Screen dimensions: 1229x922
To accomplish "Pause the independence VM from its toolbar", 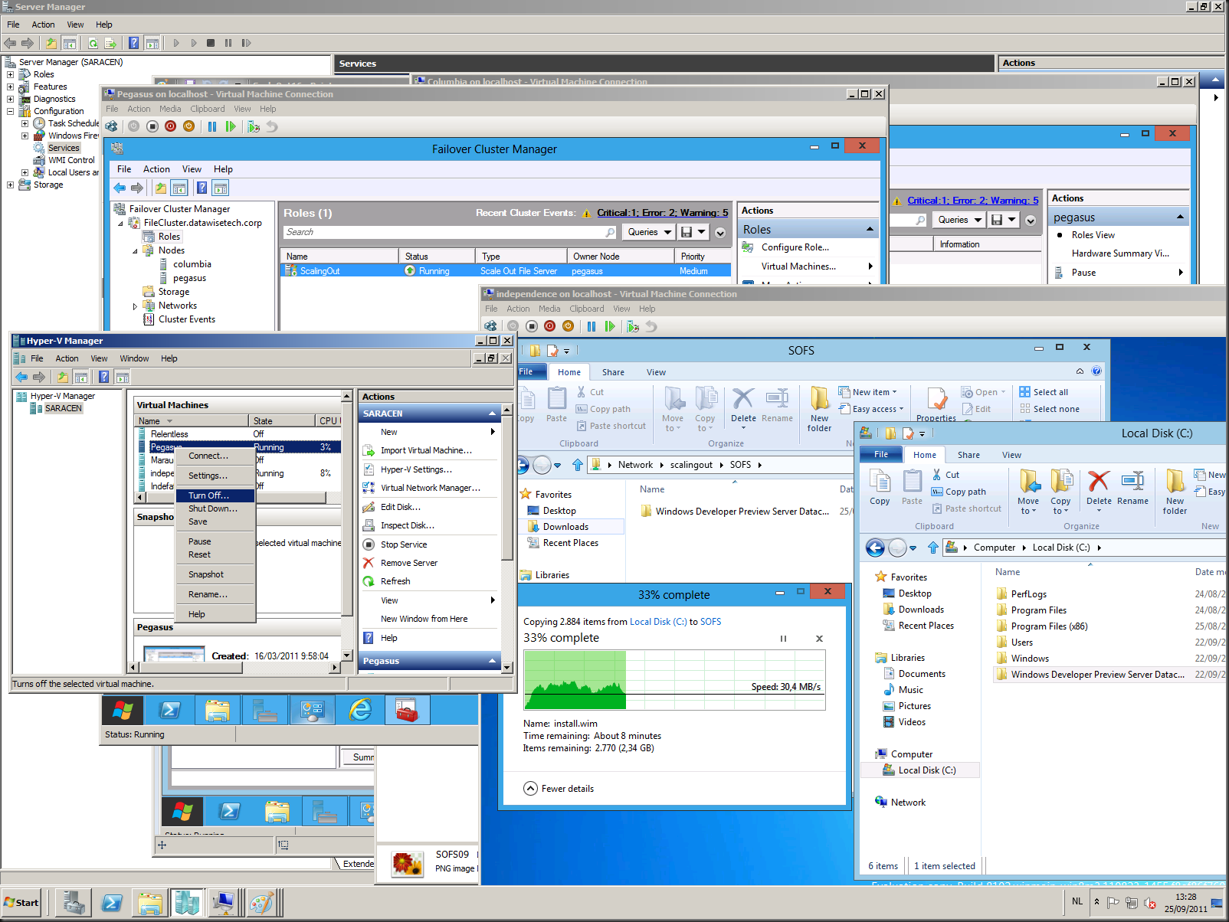I will pos(592,326).
